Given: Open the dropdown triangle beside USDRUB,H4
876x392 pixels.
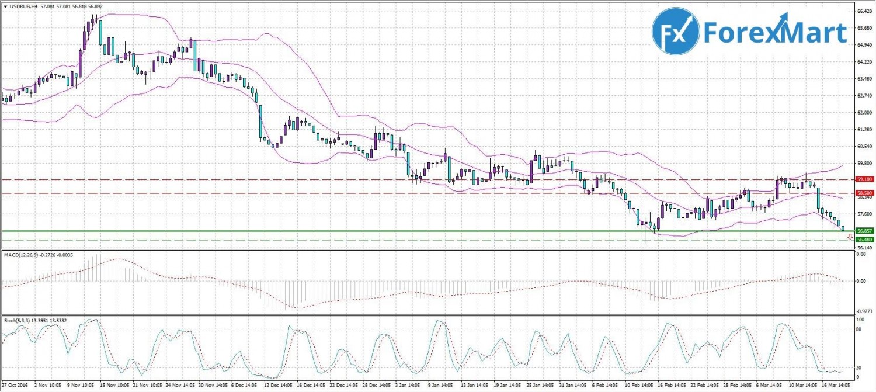Looking at the screenshot, I should 5,5.
